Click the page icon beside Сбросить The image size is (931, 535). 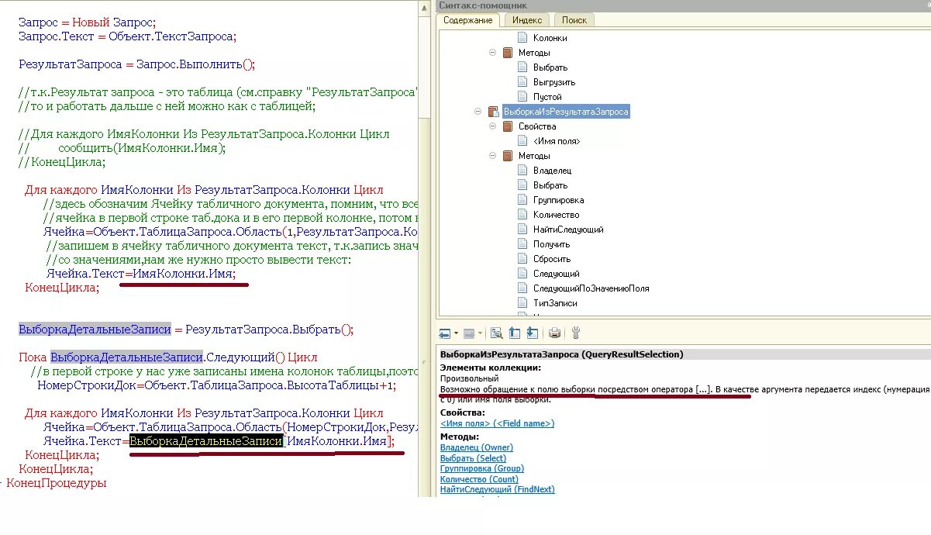tap(522, 258)
